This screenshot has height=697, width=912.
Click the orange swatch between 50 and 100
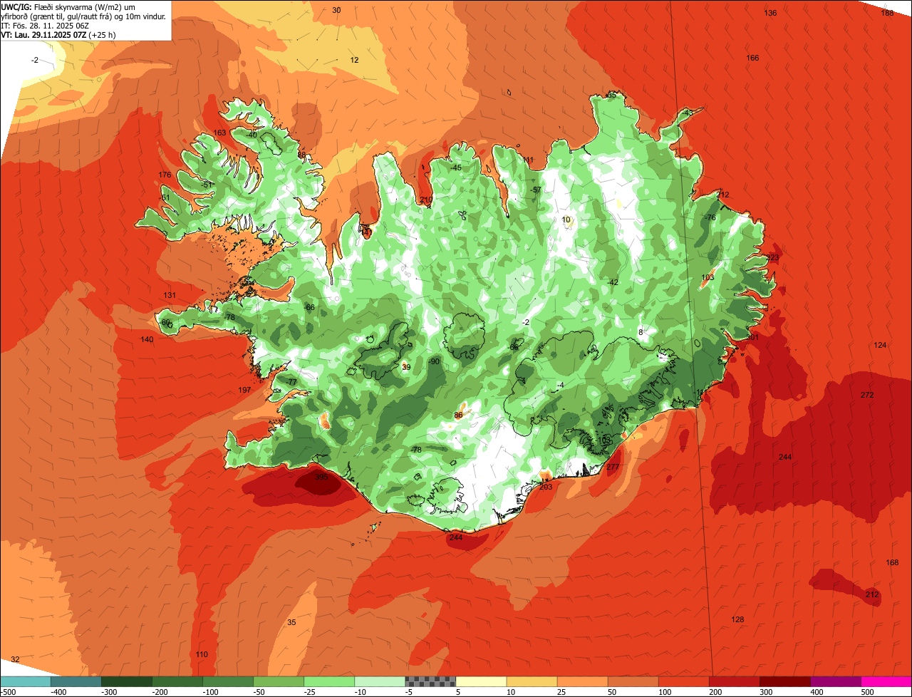[x=633, y=681]
